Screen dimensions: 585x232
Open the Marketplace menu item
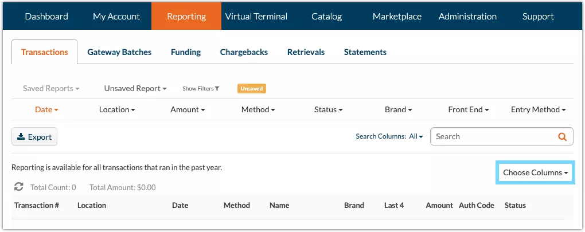click(x=397, y=16)
